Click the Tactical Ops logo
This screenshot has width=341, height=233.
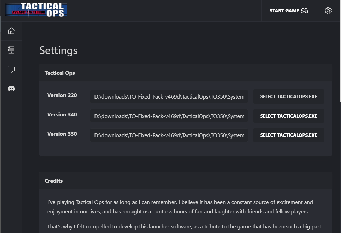(36, 10)
